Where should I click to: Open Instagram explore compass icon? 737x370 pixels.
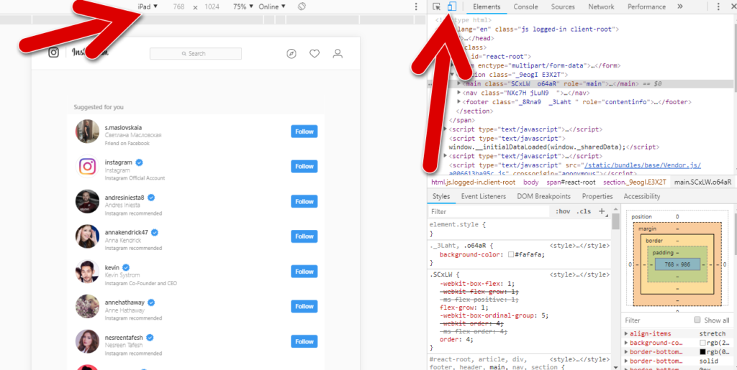pos(291,54)
